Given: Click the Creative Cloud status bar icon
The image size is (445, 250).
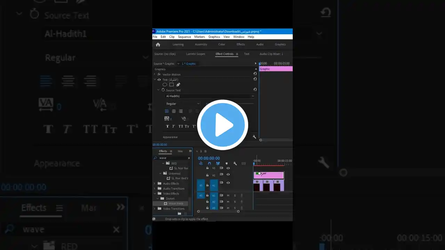Looking at the screenshot, I should (x=154, y=219).
